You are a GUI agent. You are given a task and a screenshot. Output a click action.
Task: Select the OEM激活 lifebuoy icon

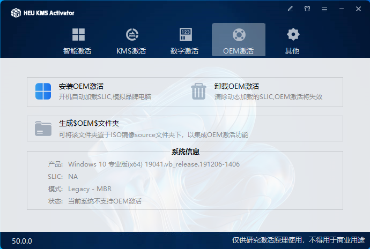(x=239, y=35)
